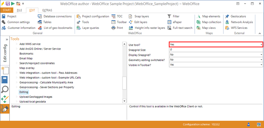Click the pen nib icon in sidebar
Image resolution: width=264 pixels, height=128 pixels.
coord(5,109)
